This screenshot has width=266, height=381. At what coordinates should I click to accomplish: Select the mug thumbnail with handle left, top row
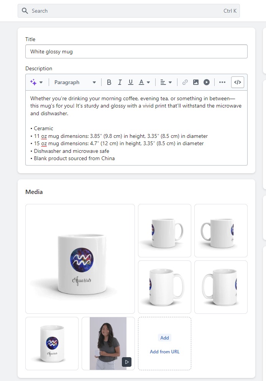coord(221,230)
